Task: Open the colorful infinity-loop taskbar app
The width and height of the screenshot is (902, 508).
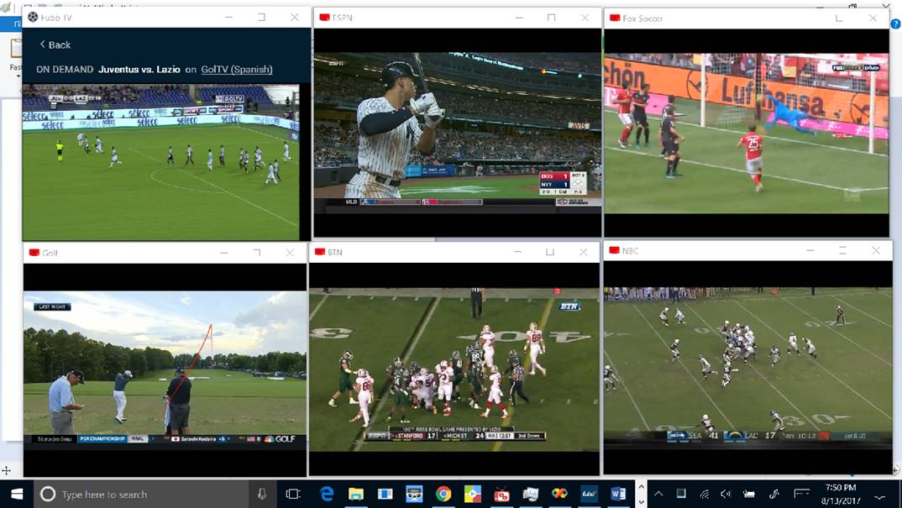Action: 559,495
